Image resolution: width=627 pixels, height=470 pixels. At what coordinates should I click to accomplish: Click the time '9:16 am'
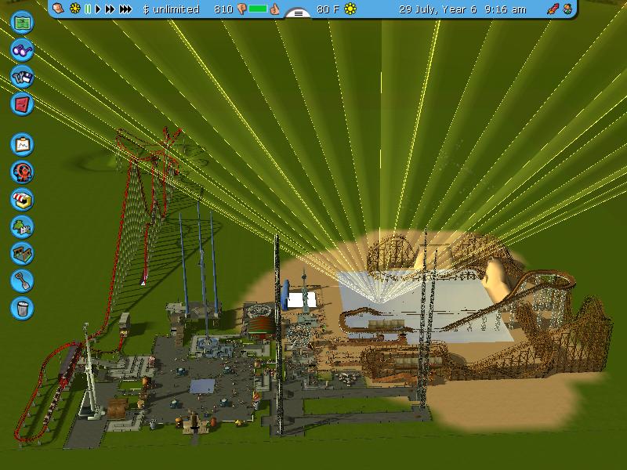[506, 9]
